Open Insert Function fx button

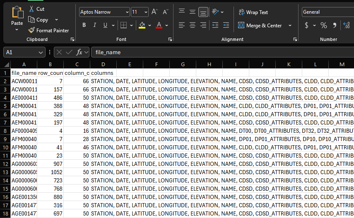[79, 53]
